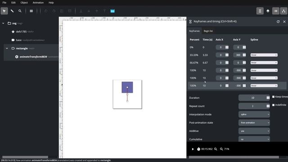Open the Cumulative dropdown
Image resolution: width=288 pixels, height=162 pixels.
point(254,139)
